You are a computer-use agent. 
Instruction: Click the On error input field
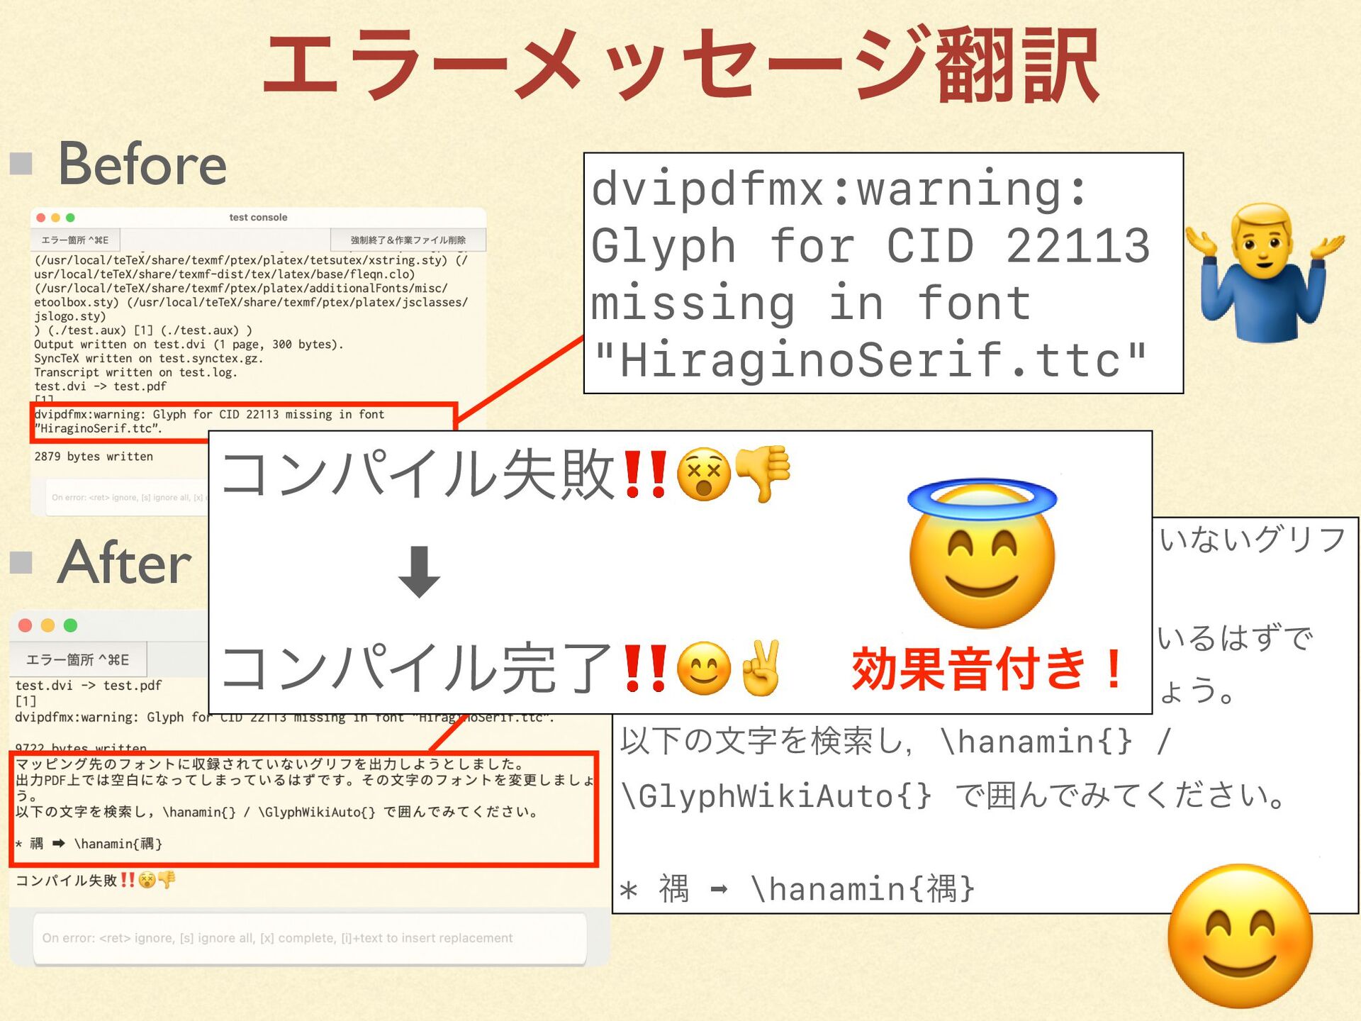pos(310,938)
